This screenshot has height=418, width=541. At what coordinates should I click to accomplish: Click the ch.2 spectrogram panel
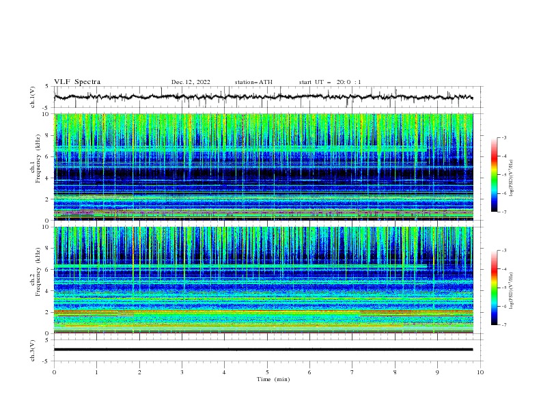click(x=264, y=280)
